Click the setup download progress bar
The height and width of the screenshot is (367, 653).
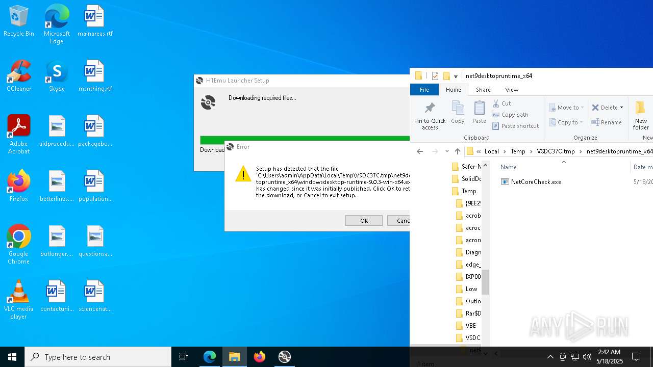(x=305, y=140)
